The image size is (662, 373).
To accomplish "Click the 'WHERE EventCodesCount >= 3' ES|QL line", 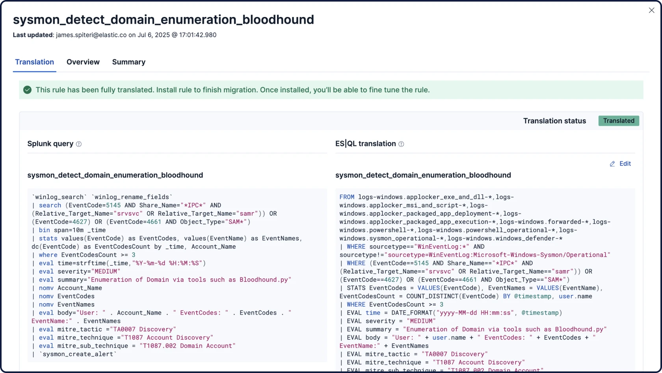I will point(392,305).
